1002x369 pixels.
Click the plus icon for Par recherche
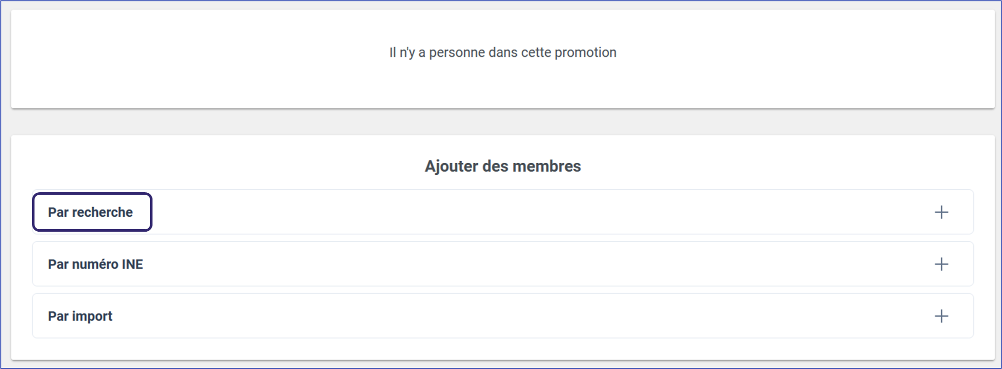941,212
